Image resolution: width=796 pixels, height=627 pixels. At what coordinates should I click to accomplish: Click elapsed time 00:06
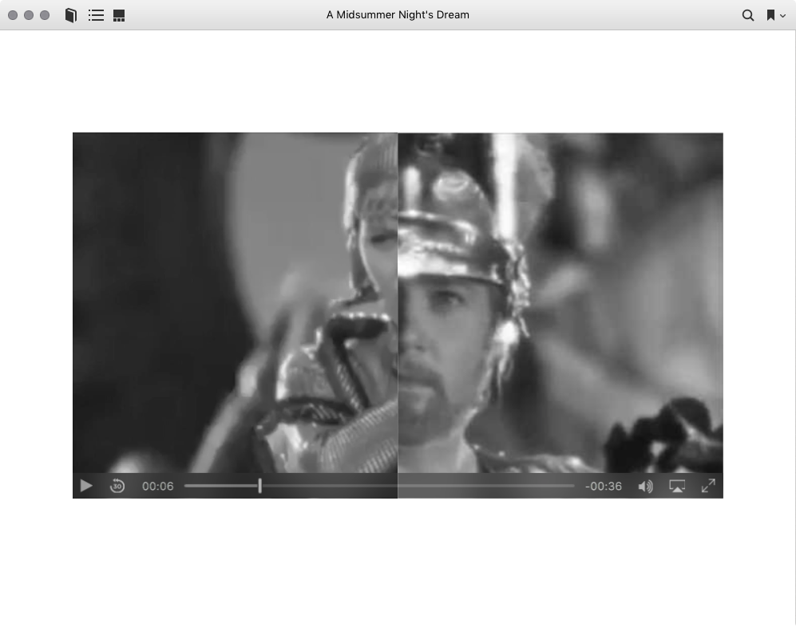tap(158, 486)
